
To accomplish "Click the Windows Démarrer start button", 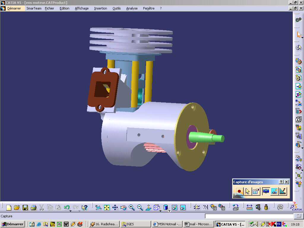I will (12, 224).
